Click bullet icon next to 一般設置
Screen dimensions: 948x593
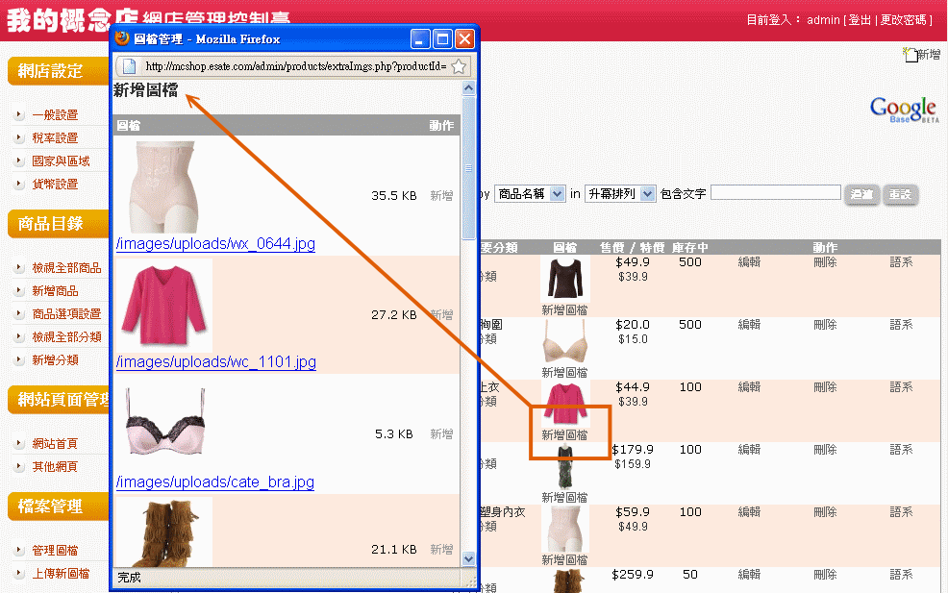click(x=19, y=115)
